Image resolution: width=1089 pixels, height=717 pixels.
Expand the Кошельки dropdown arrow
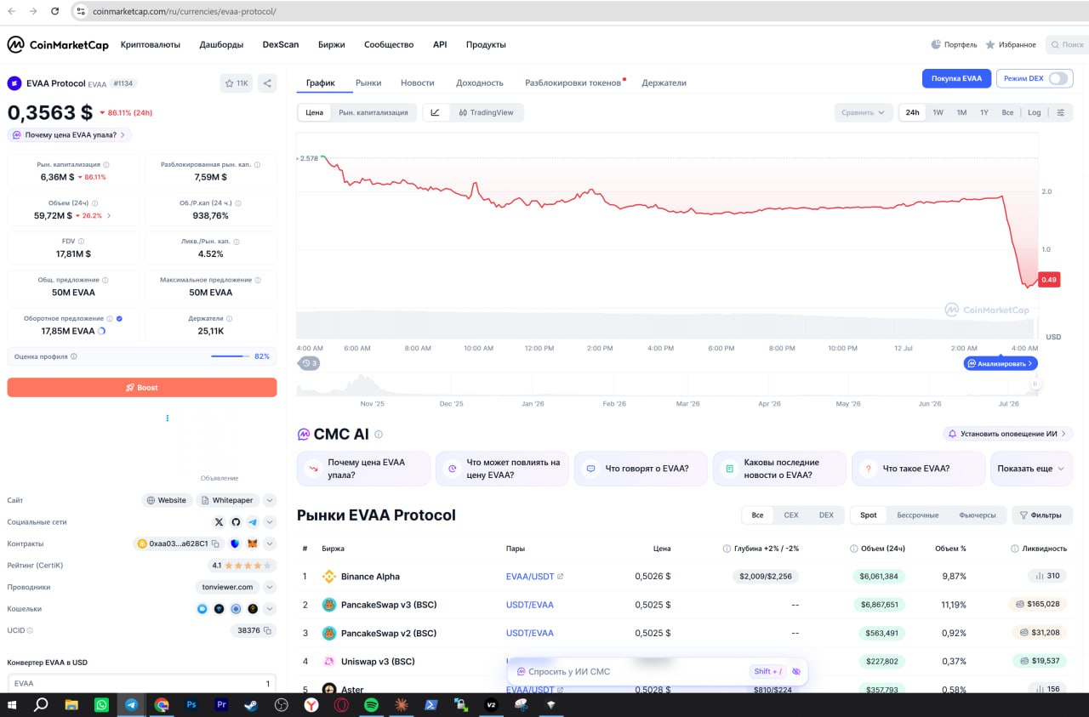(x=270, y=609)
